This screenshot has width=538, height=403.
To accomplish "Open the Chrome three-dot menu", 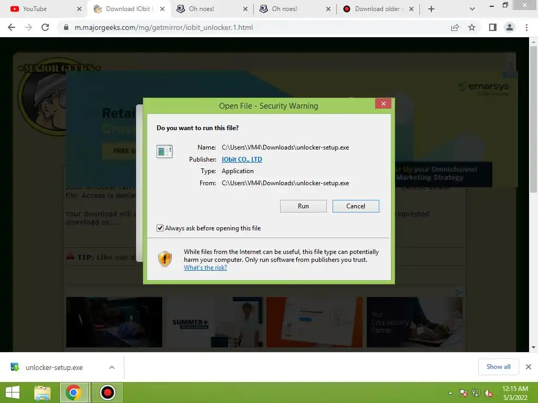I will (526, 27).
